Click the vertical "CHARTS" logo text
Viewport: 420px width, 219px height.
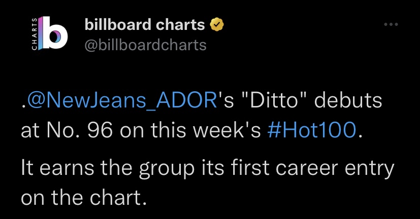point(34,34)
